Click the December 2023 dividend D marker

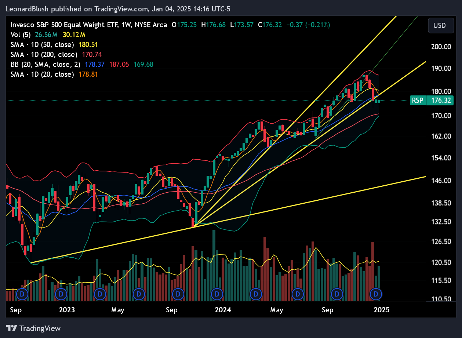point(217,294)
